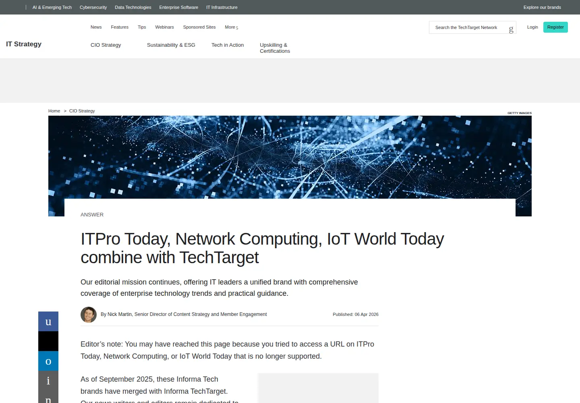Screen dimensions: 580x403
Task: Expand the More dropdown in the navigation
Action: (232, 27)
